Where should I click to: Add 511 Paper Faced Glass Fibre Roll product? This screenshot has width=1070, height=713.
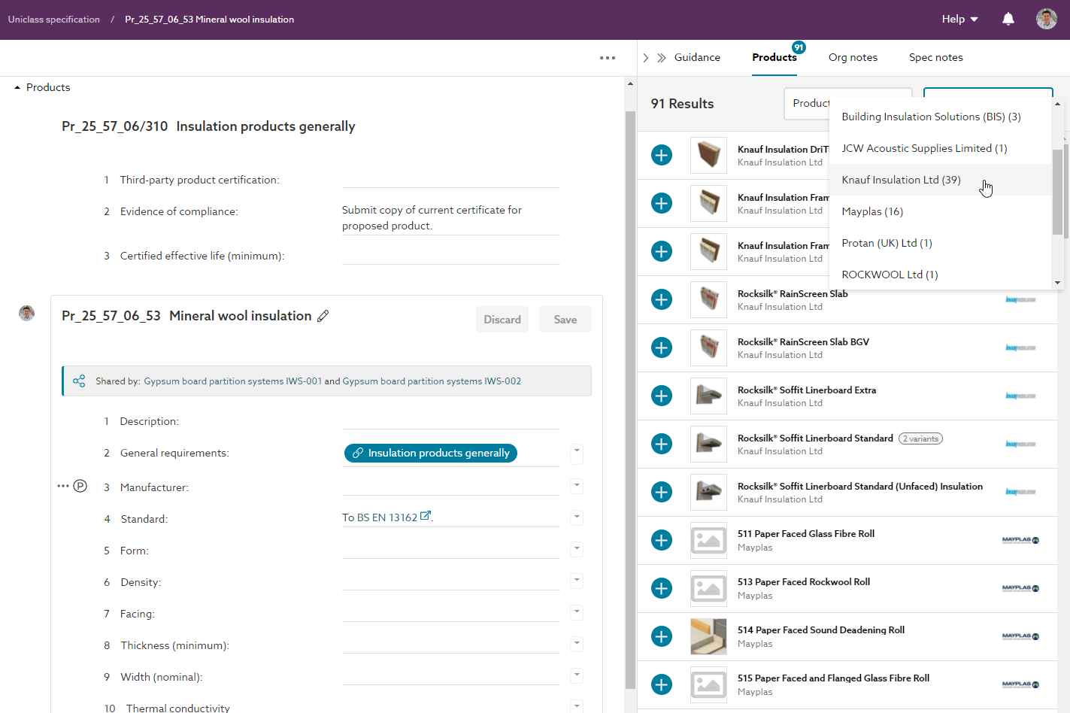coord(662,540)
